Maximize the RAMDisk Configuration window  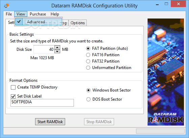click(166, 4)
